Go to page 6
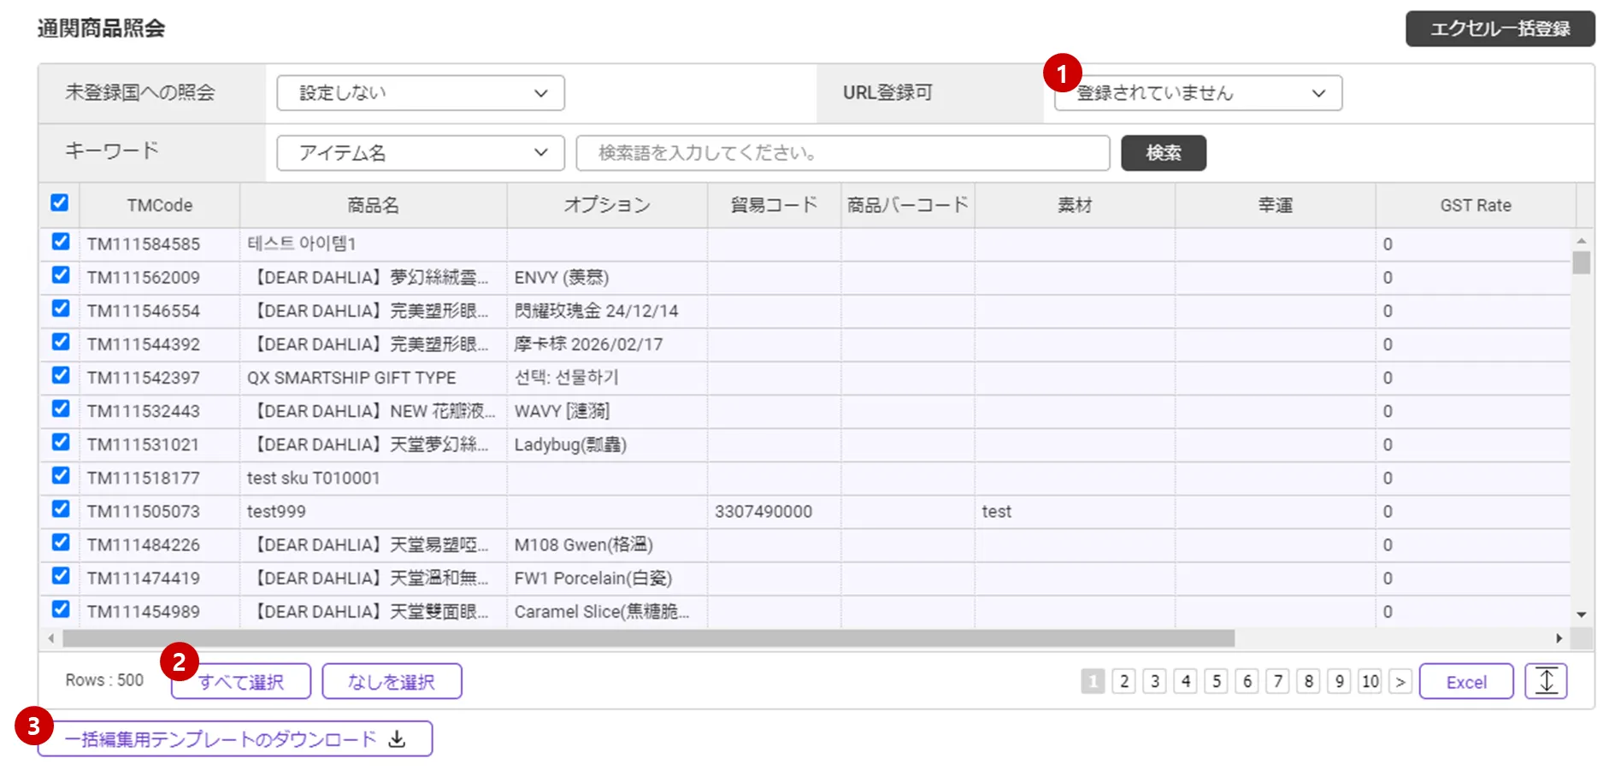 (1247, 681)
